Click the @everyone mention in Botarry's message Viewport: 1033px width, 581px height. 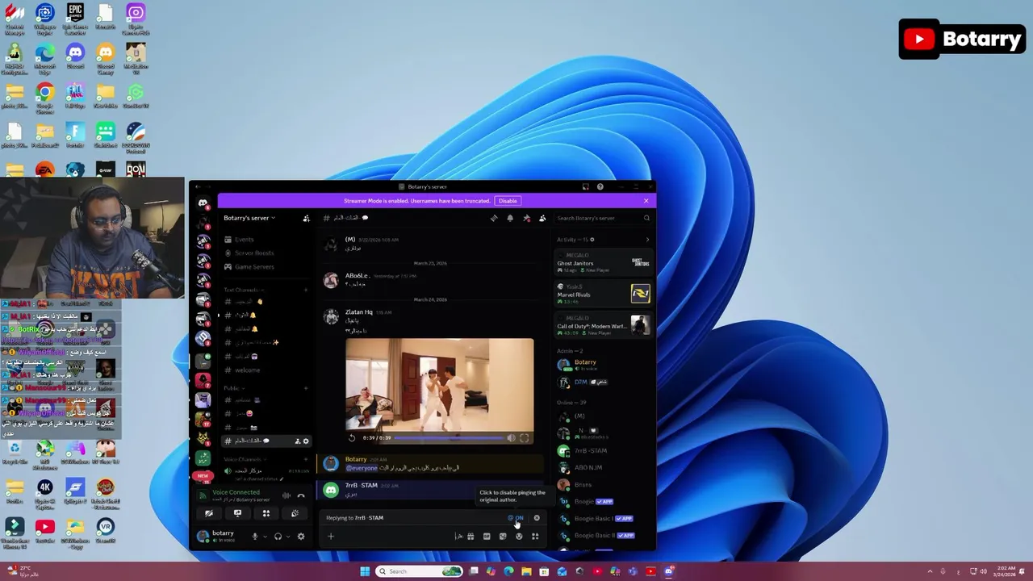[x=362, y=468]
